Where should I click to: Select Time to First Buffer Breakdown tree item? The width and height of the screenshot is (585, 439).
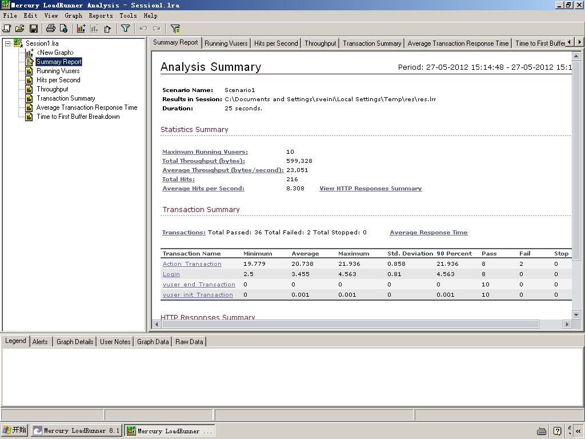pos(78,117)
